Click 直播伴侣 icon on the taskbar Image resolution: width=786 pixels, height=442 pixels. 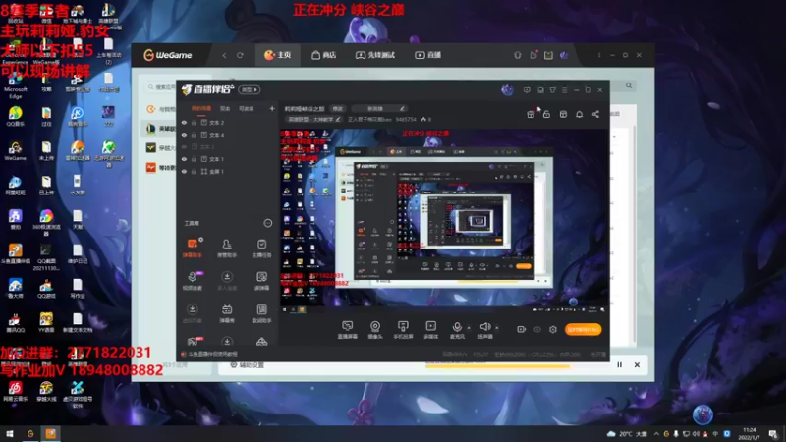click(51, 434)
